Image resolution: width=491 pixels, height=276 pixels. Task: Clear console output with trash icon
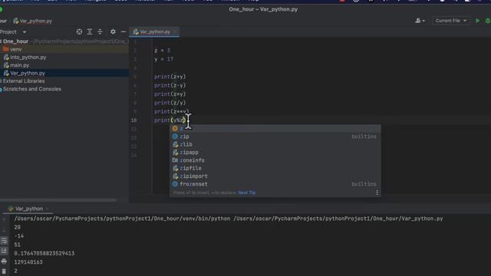tap(4, 271)
